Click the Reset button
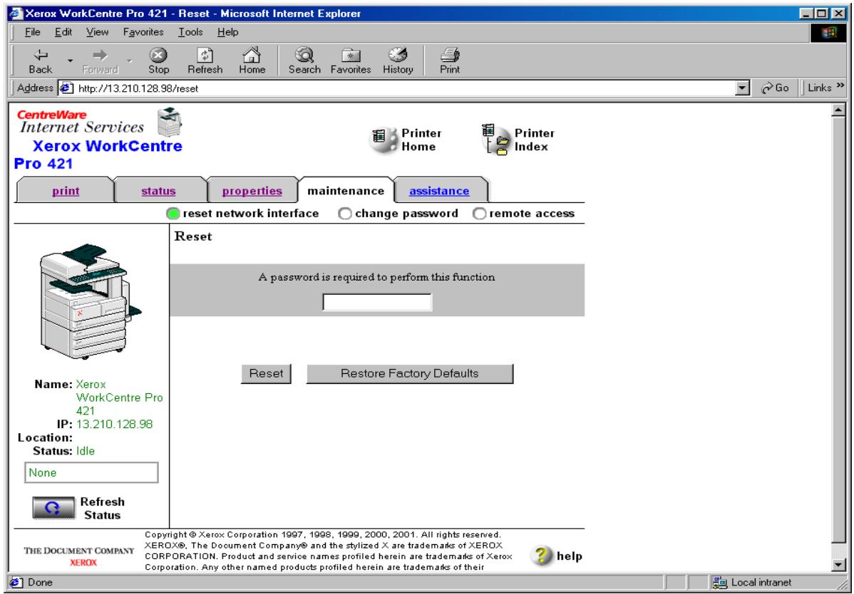 (267, 374)
